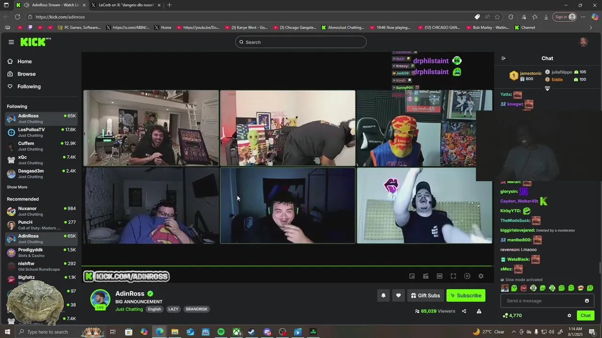The width and height of the screenshot is (602, 338).
Task: Open PuncH recommended channel
Action: (41, 225)
